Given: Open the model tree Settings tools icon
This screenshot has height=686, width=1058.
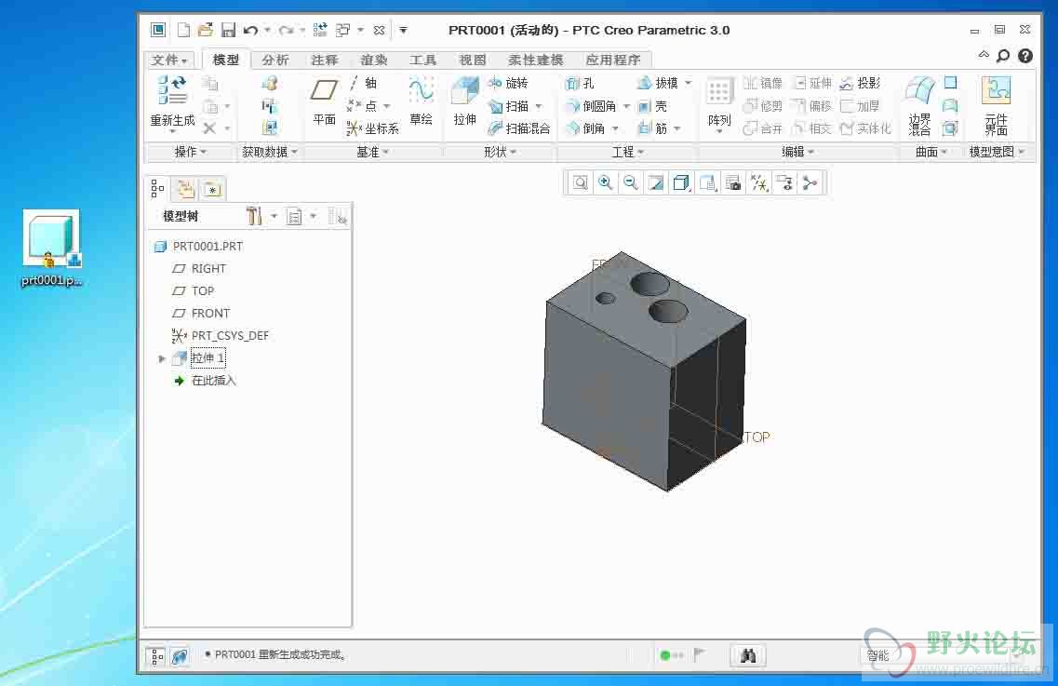Looking at the screenshot, I should pos(254,216).
